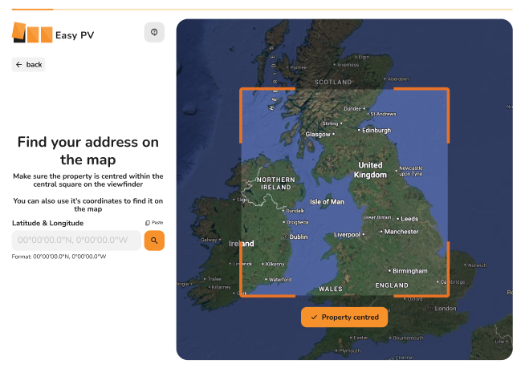Click Norwich label on the map
This screenshot has width=525, height=372.
pyautogui.click(x=477, y=265)
